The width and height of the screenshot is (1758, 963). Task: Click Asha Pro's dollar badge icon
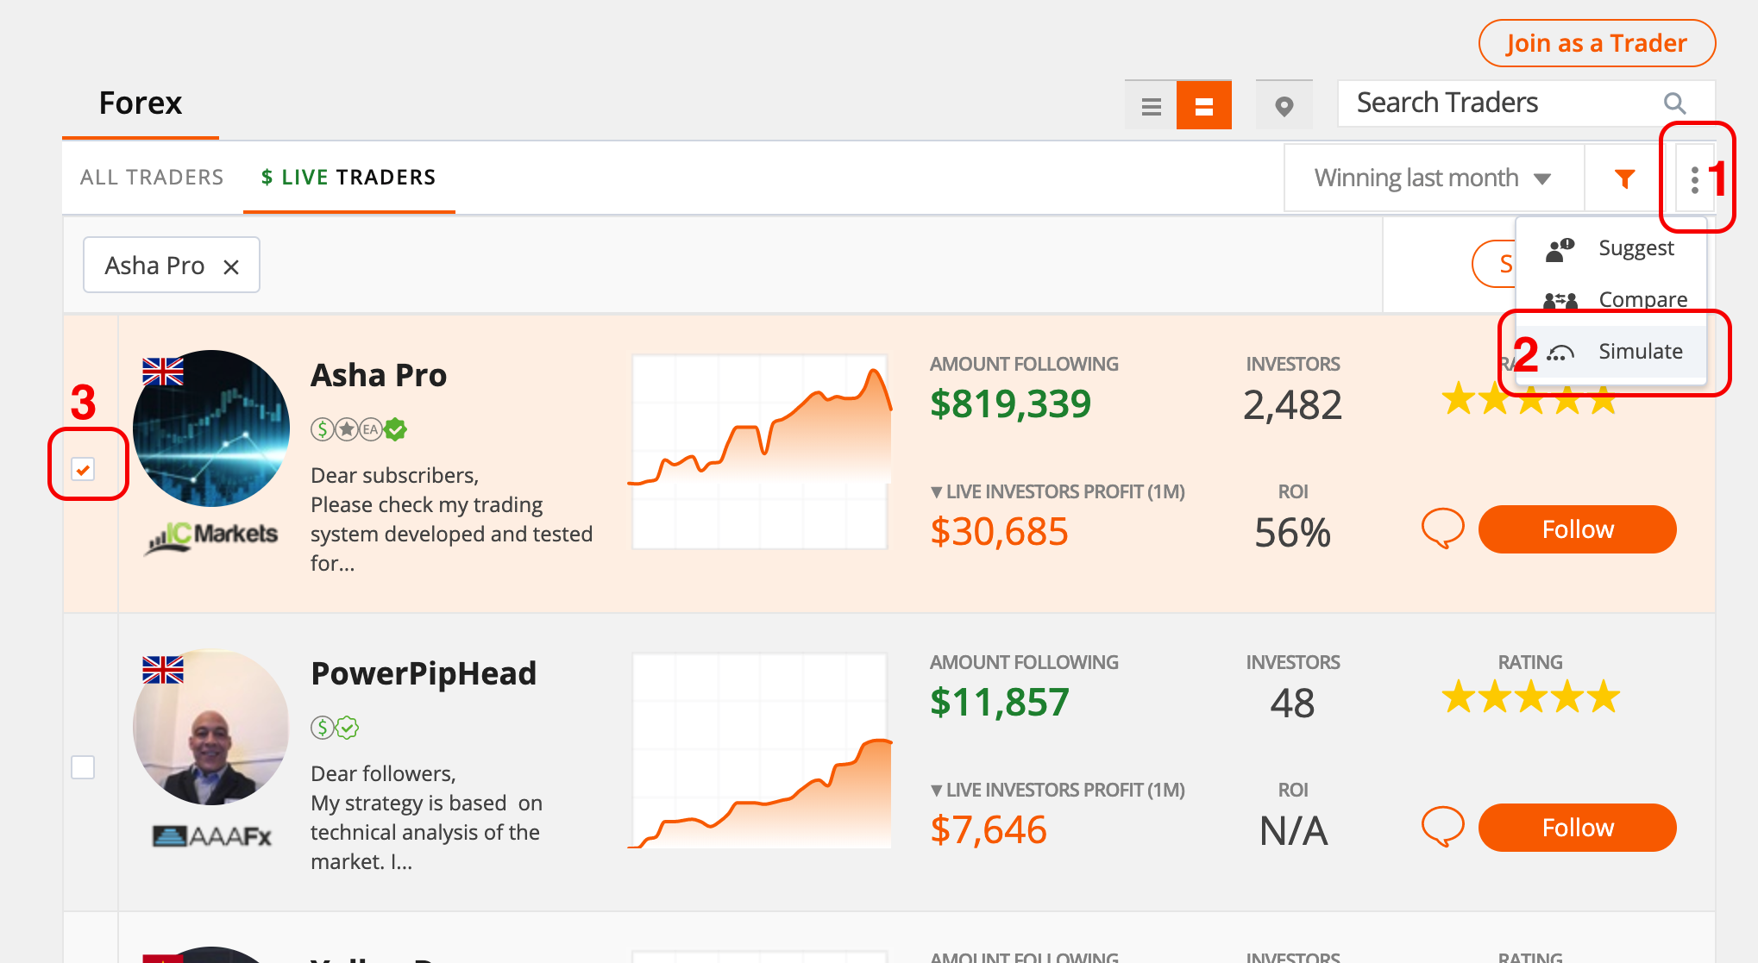[x=323, y=429]
